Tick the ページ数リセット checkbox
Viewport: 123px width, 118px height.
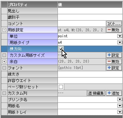pos(61,87)
